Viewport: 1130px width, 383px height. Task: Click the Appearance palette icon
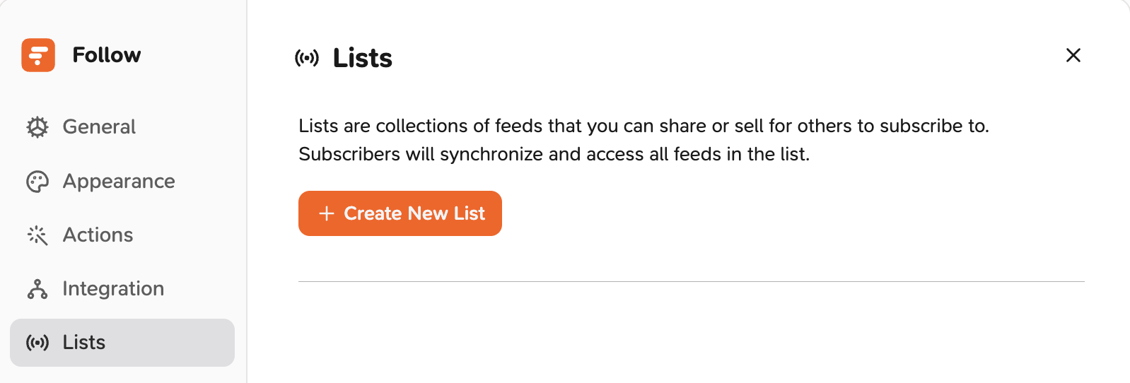click(x=37, y=182)
